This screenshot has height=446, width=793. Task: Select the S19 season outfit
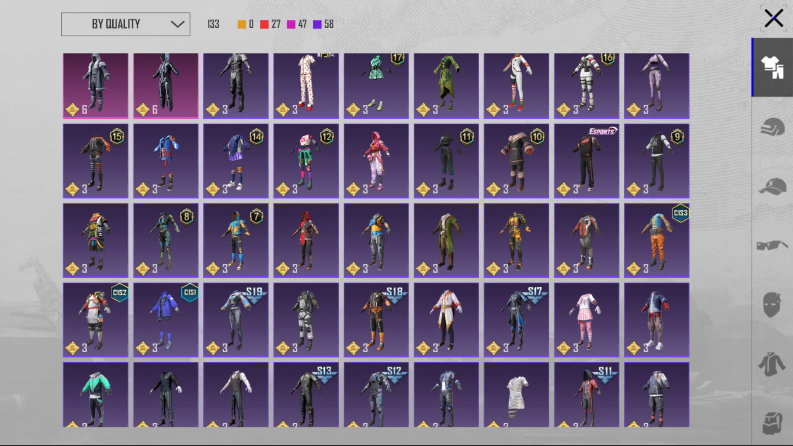(236, 320)
